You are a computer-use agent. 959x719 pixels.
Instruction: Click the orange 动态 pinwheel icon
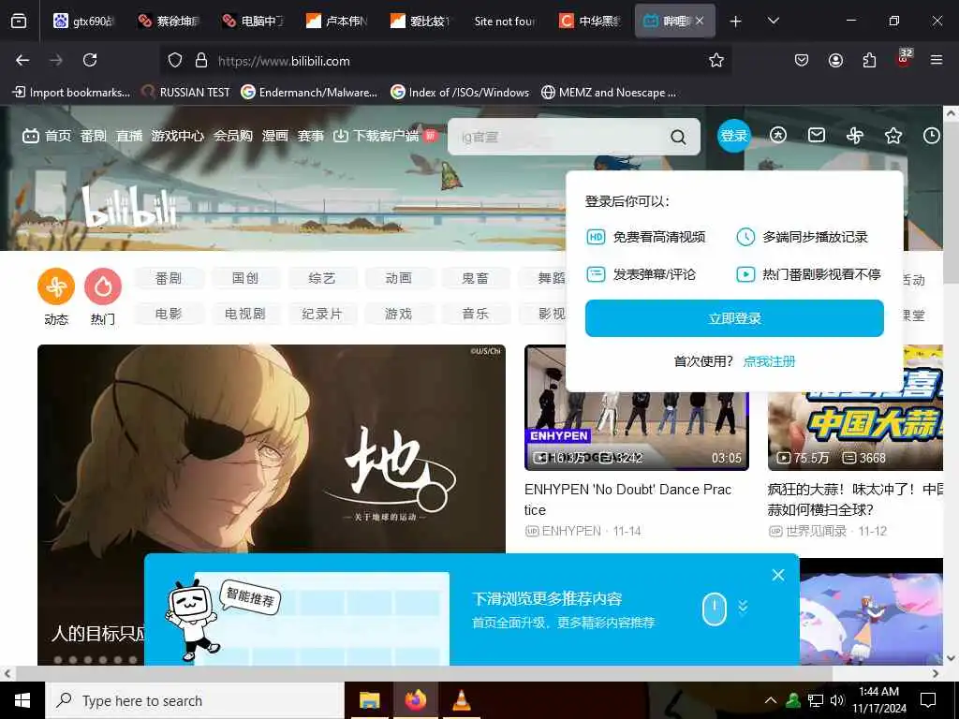click(56, 286)
